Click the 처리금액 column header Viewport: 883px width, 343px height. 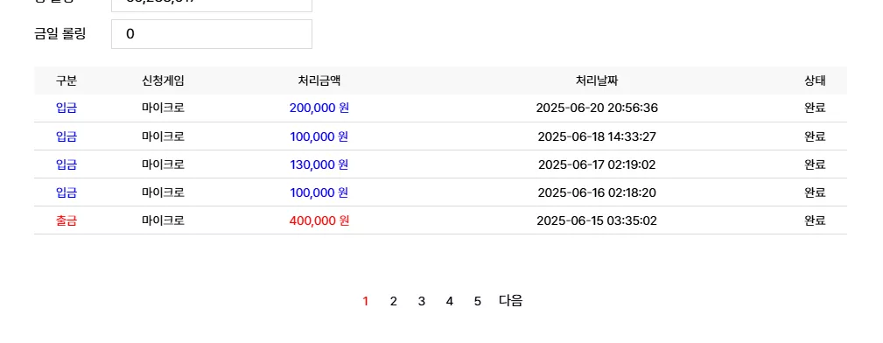(319, 80)
